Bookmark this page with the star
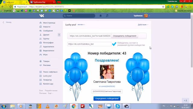Screen dimensions: 193x109 tap(163, 7)
